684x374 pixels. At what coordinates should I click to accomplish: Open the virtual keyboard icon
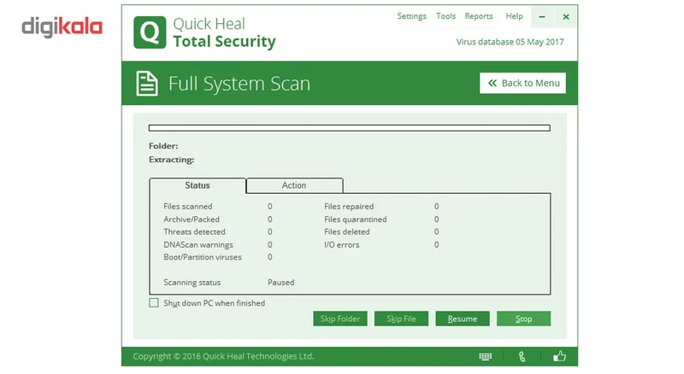tap(485, 356)
